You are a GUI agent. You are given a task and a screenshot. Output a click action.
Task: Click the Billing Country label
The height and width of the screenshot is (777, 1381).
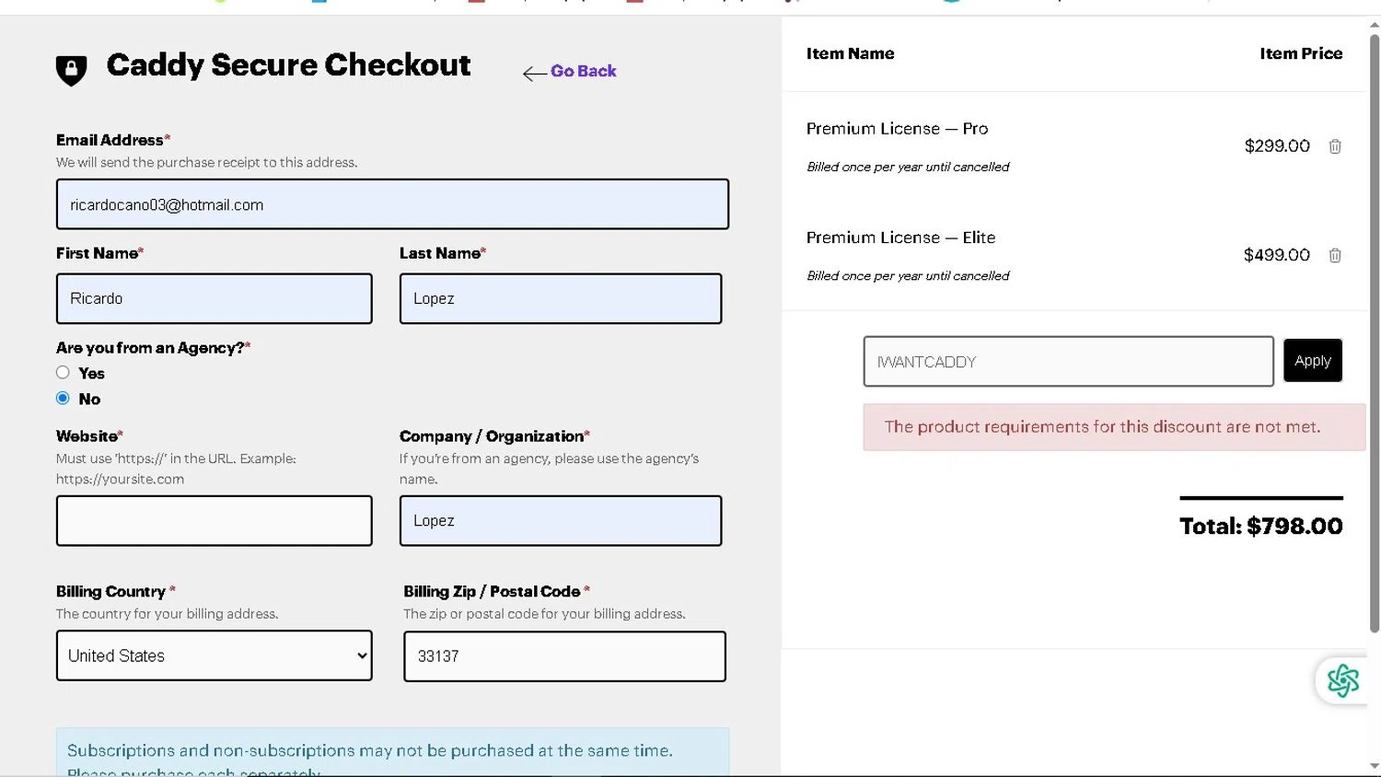(x=115, y=591)
